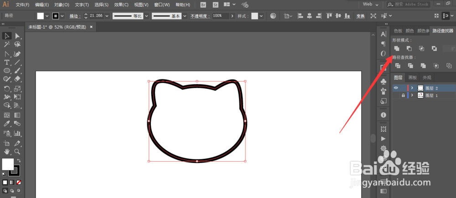Open the arrange documents dropdown
Screen dimensions: 456x198
230,5
